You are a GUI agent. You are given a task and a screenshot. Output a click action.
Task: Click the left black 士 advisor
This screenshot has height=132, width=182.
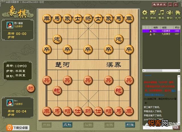click(x=78, y=19)
